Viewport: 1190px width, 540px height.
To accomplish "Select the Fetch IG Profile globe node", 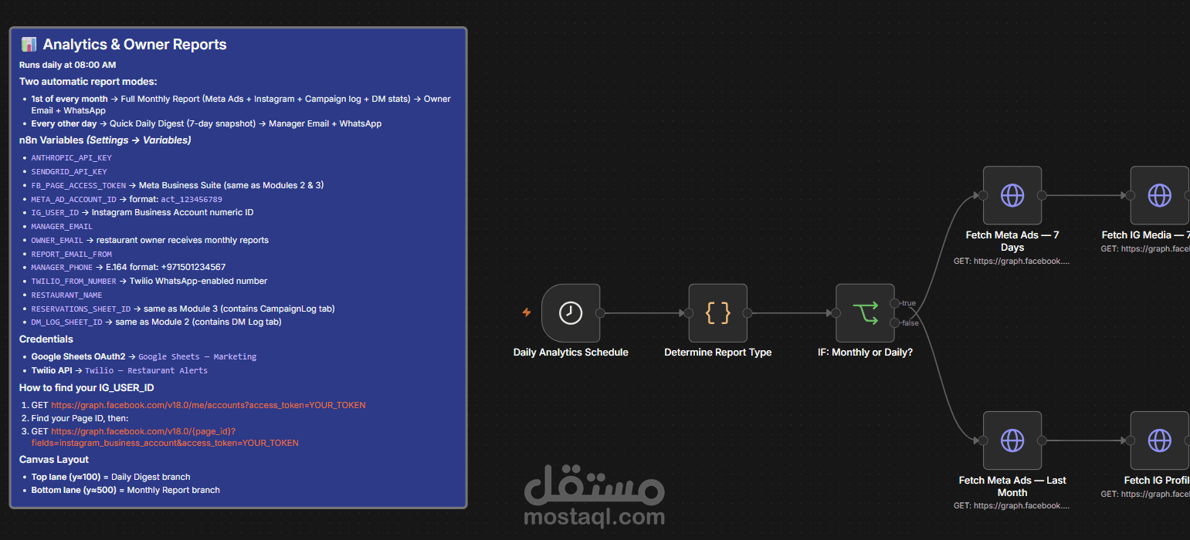I will [1159, 440].
